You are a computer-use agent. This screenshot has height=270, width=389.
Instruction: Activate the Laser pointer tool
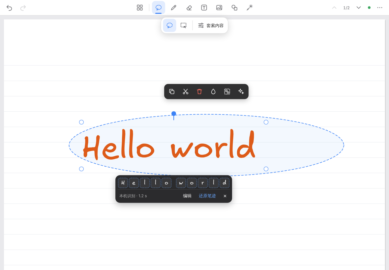pyautogui.click(x=250, y=8)
